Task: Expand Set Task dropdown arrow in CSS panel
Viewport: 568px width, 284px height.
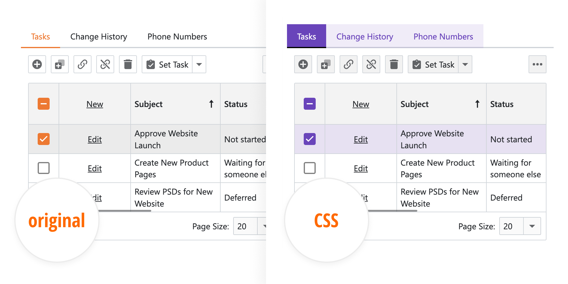Action: [465, 64]
